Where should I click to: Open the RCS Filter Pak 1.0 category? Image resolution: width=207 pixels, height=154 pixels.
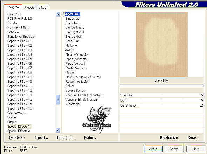coord(20,19)
